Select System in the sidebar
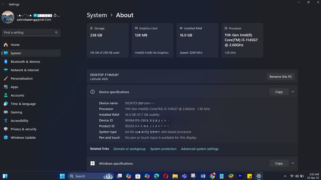 (x=31, y=53)
